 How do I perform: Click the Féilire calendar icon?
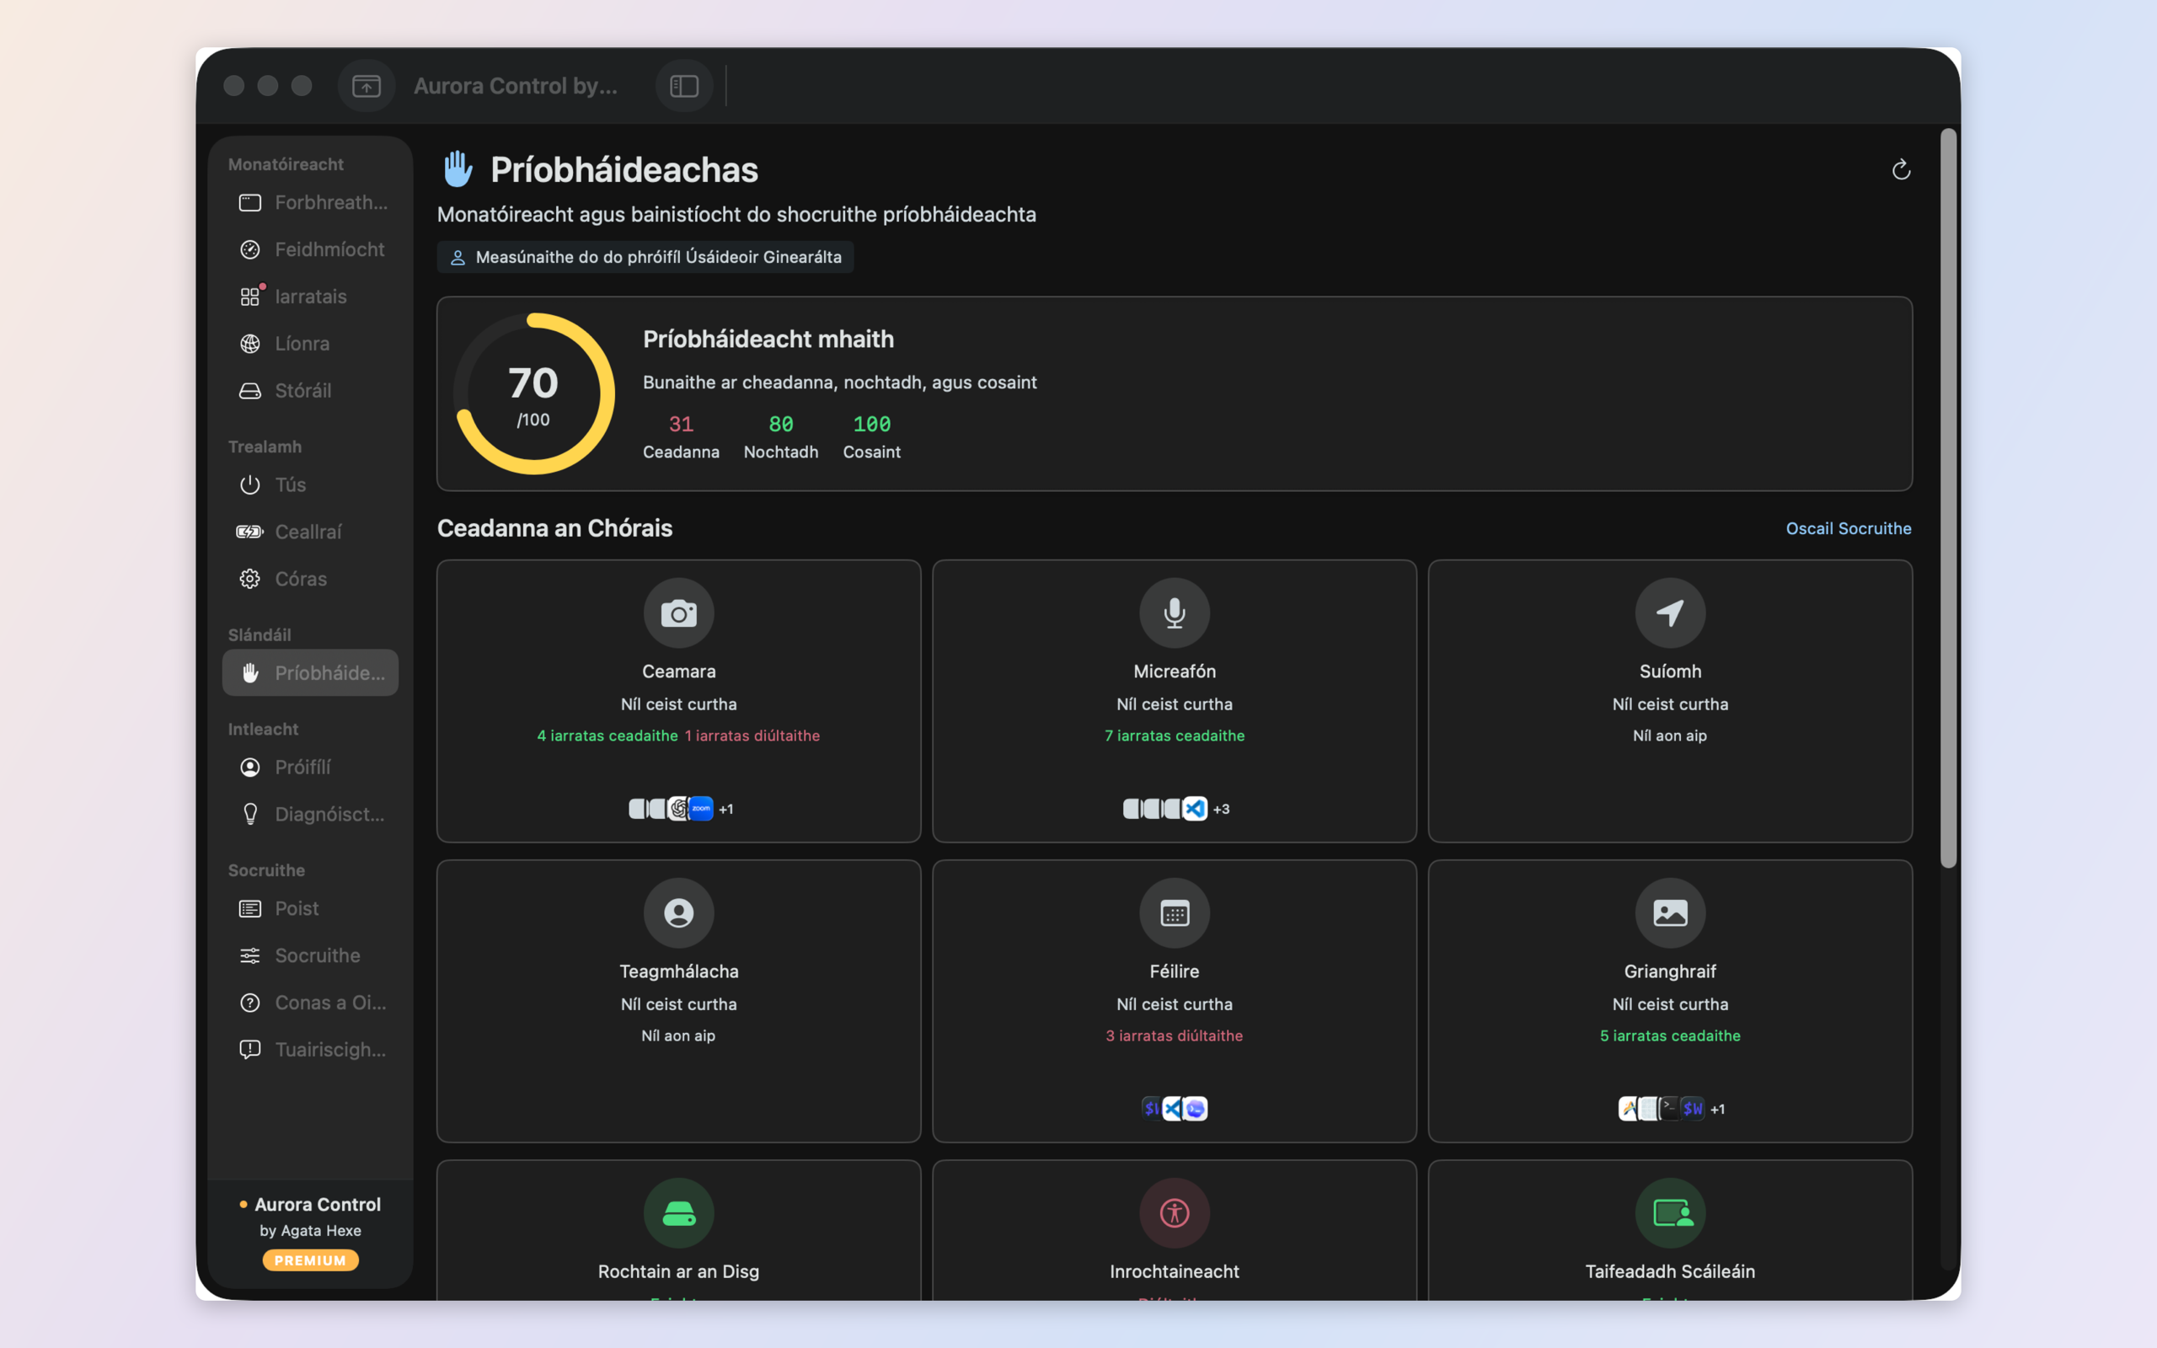point(1174,913)
